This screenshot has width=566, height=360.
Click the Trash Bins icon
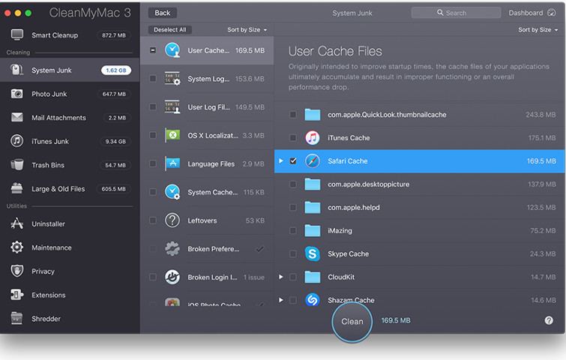pyautogui.click(x=17, y=165)
